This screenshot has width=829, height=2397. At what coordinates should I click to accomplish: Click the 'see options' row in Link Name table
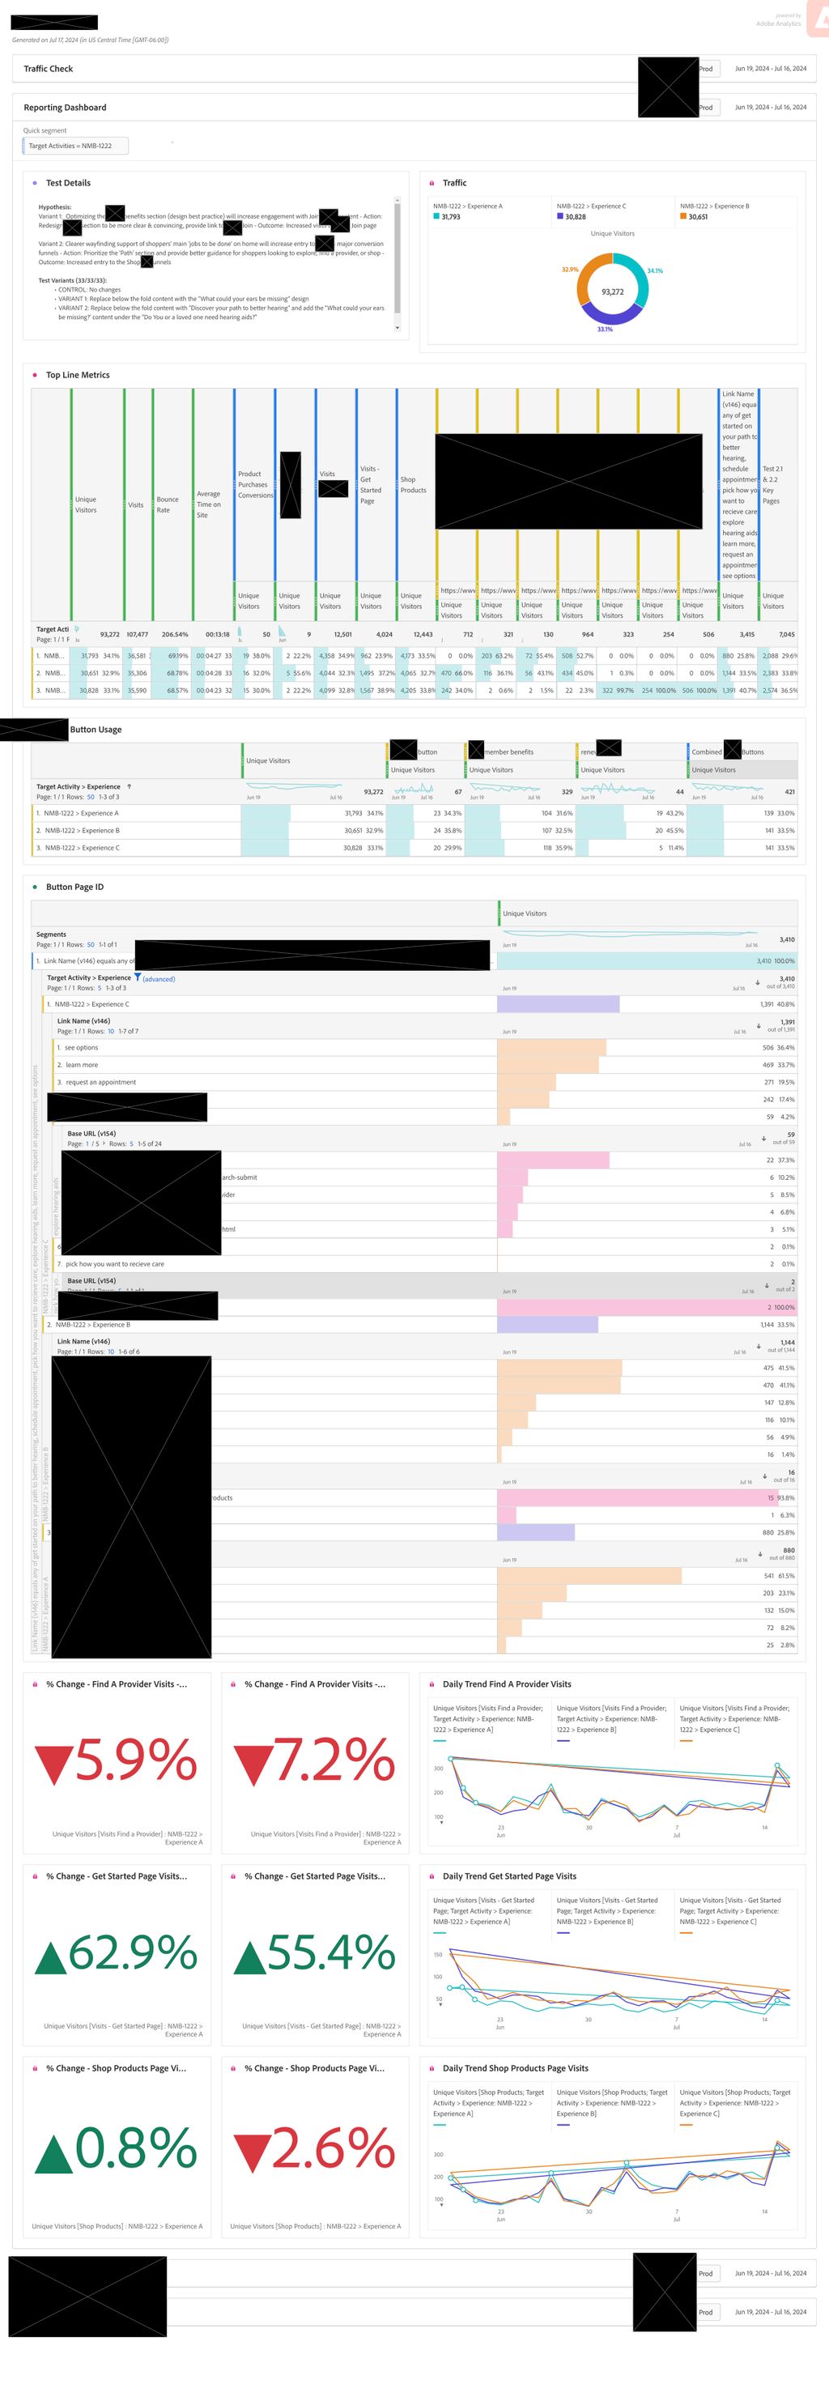[x=81, y=1048]
